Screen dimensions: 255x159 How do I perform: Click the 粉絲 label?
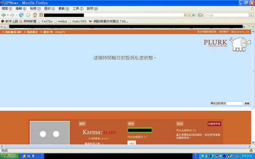click(180, 124)
